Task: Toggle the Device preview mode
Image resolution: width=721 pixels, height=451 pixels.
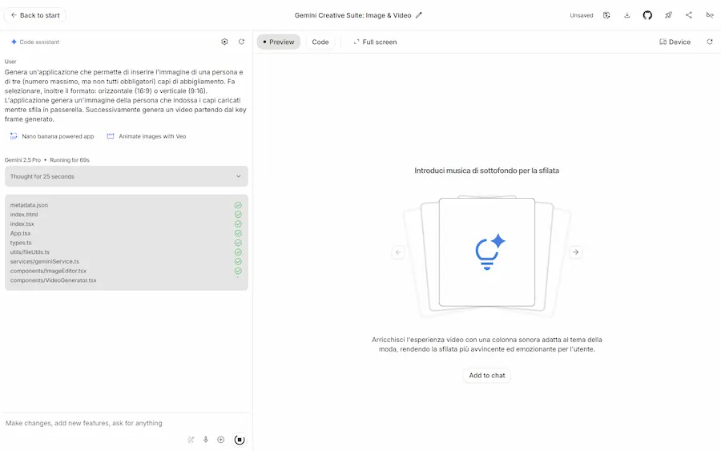Action: [675, 42]
